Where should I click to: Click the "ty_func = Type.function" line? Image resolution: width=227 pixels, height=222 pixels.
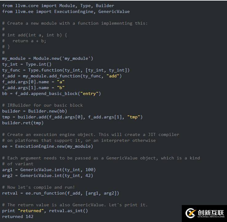click(66, 70)
